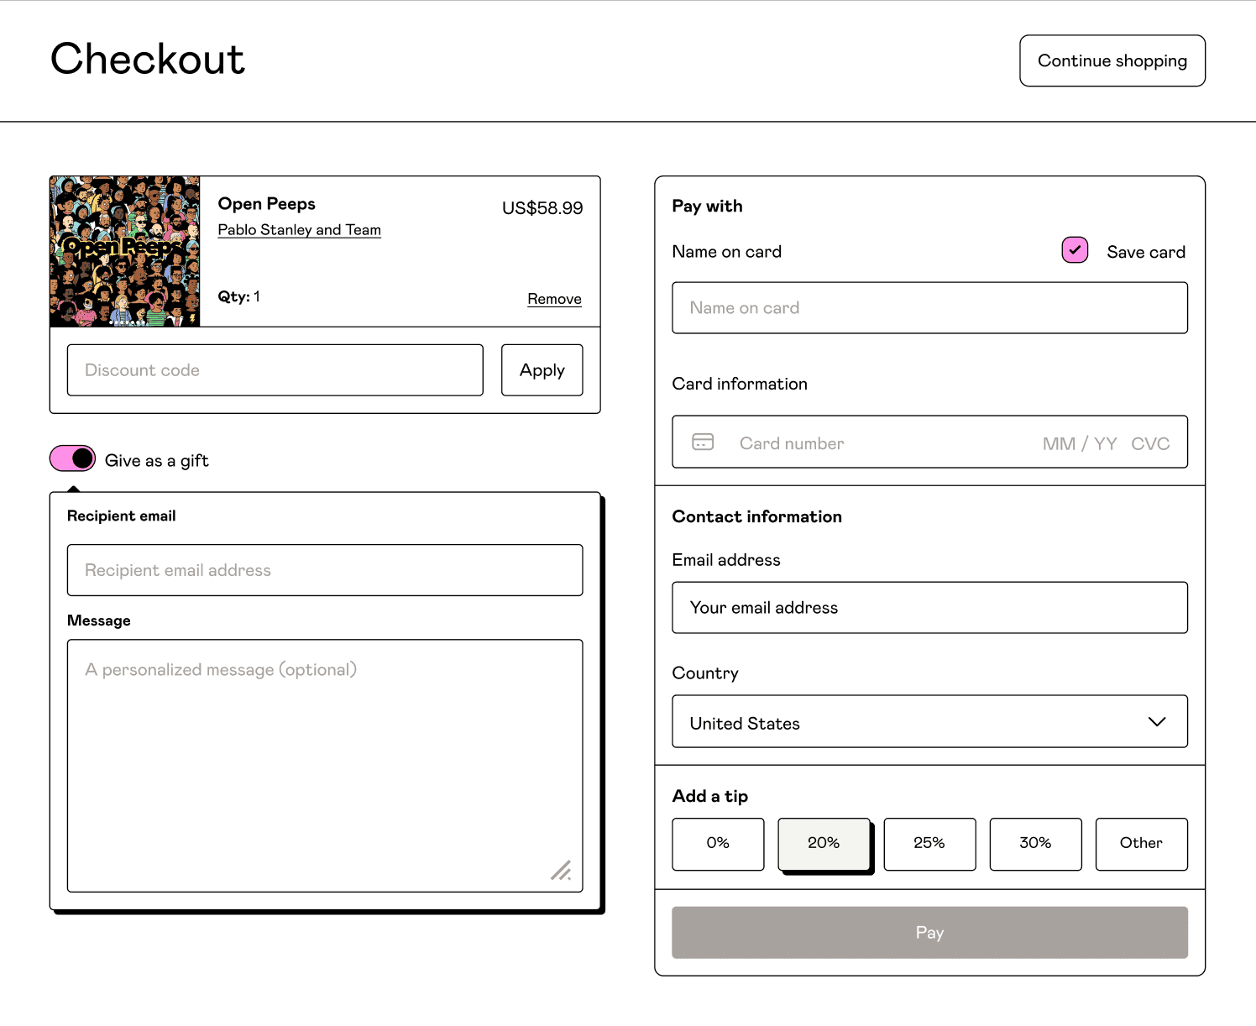Apply the discount code
This screenshot has width=1256, height=1026.
[542, 370]
